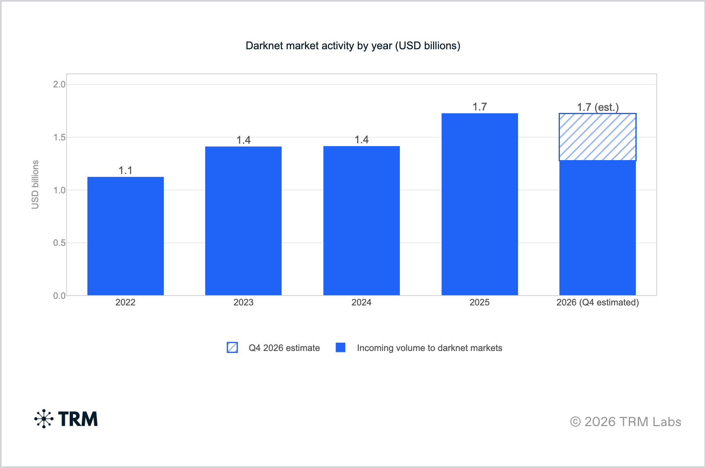Image resolution: width=706 pixels, height=468 pixels.
Task: Click the 'USD billions' y-axis title
Action: (35, 184)
